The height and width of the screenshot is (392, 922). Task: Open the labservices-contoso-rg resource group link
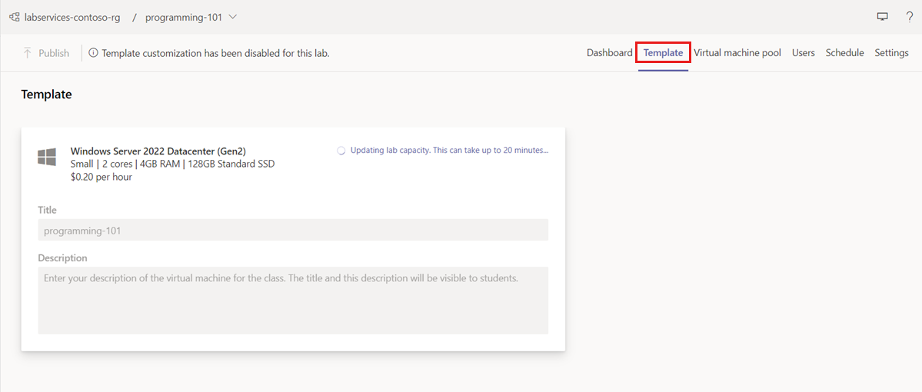(72, 17)
